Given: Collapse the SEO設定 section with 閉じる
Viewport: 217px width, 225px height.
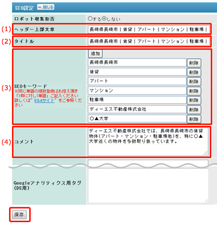Looking at the screenshot, I should tap(46, 7).
